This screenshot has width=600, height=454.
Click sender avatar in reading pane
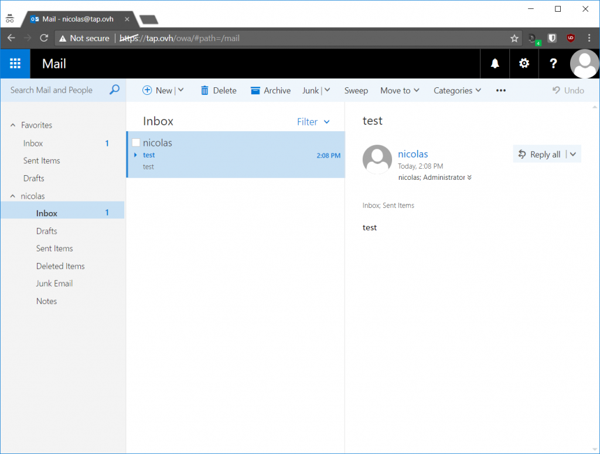tap(377, 159)
